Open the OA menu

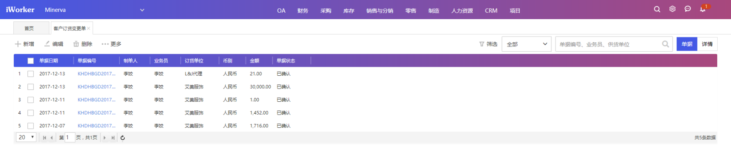point(281,10)
